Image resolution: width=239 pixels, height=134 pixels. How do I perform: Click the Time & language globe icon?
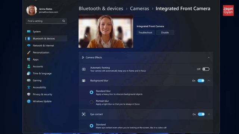click(29, 73)
